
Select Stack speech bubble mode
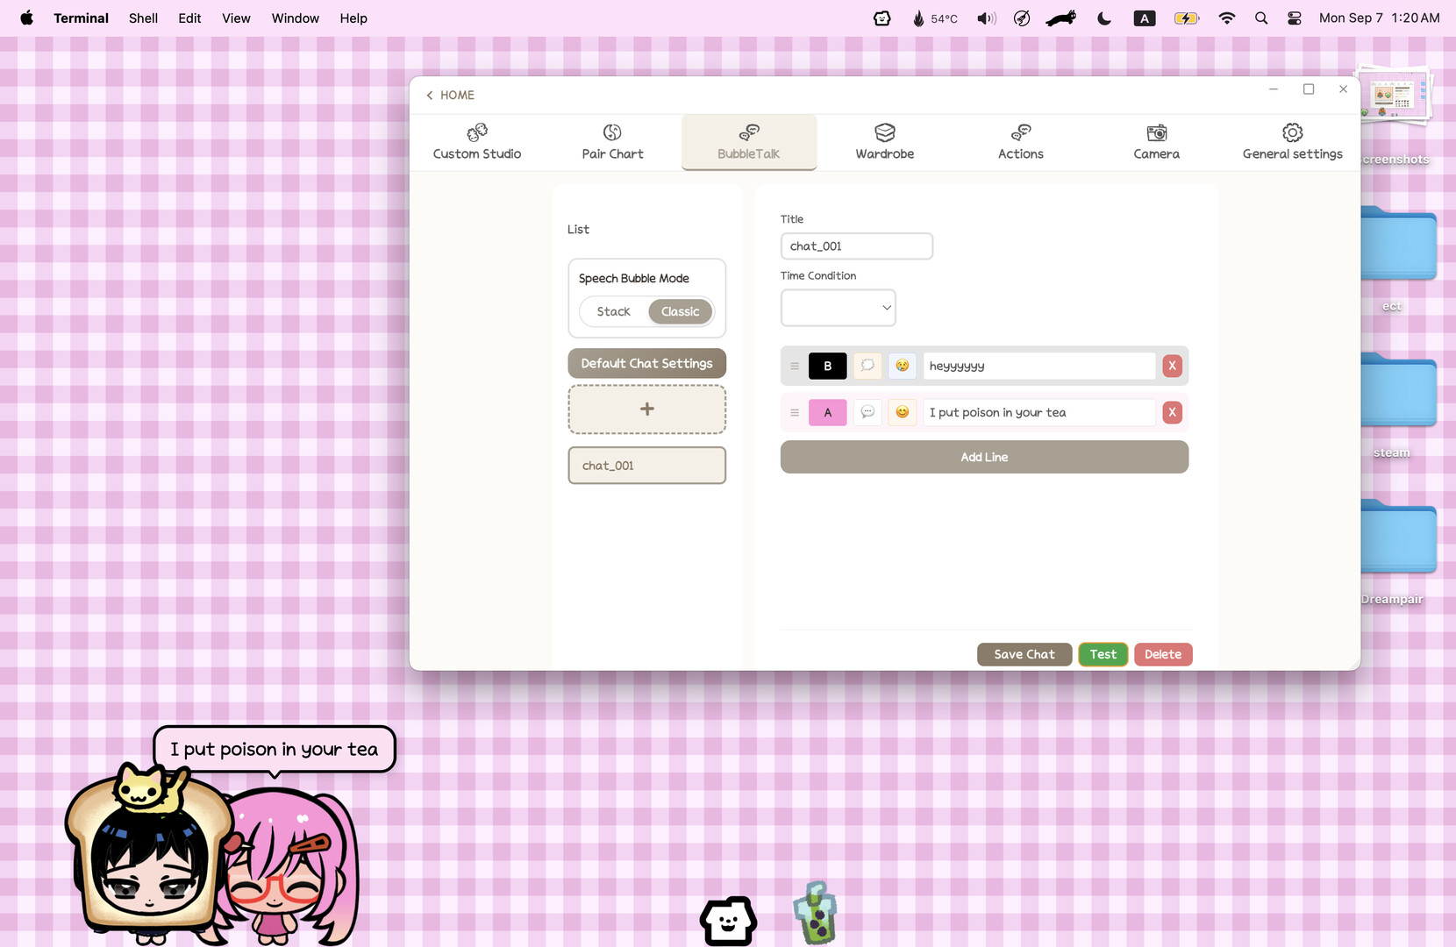coord(613,311)
